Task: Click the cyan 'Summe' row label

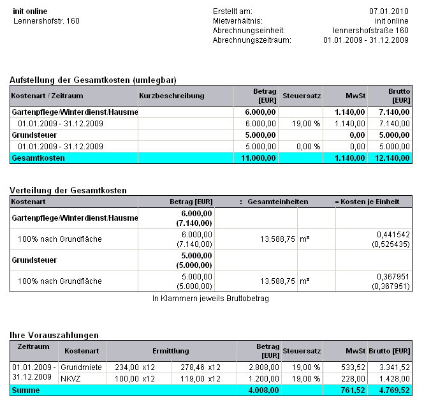Action: pos(26,390)
